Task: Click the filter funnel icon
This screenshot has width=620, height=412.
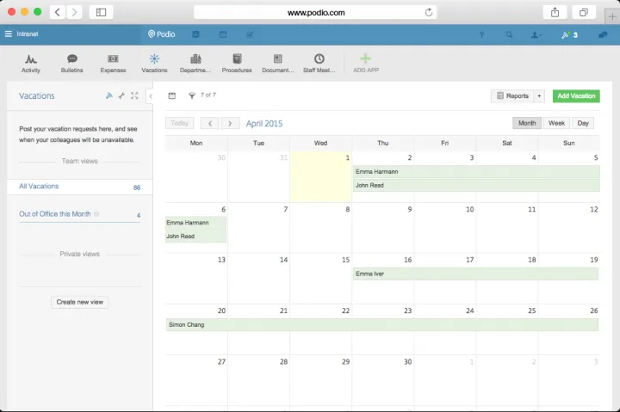Action: click(192, 95)
